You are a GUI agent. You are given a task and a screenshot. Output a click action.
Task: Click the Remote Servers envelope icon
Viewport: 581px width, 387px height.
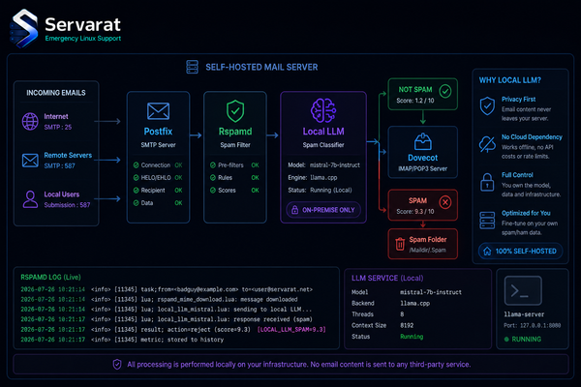[x=30, y=161]
